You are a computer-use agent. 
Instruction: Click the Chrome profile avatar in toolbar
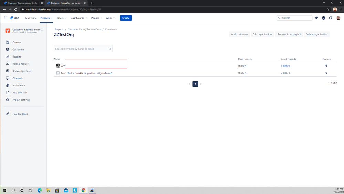[x=335, y=9]
